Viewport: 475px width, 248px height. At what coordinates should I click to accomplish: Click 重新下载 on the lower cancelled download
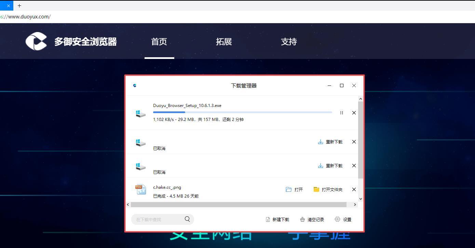(x=330, y=166)
